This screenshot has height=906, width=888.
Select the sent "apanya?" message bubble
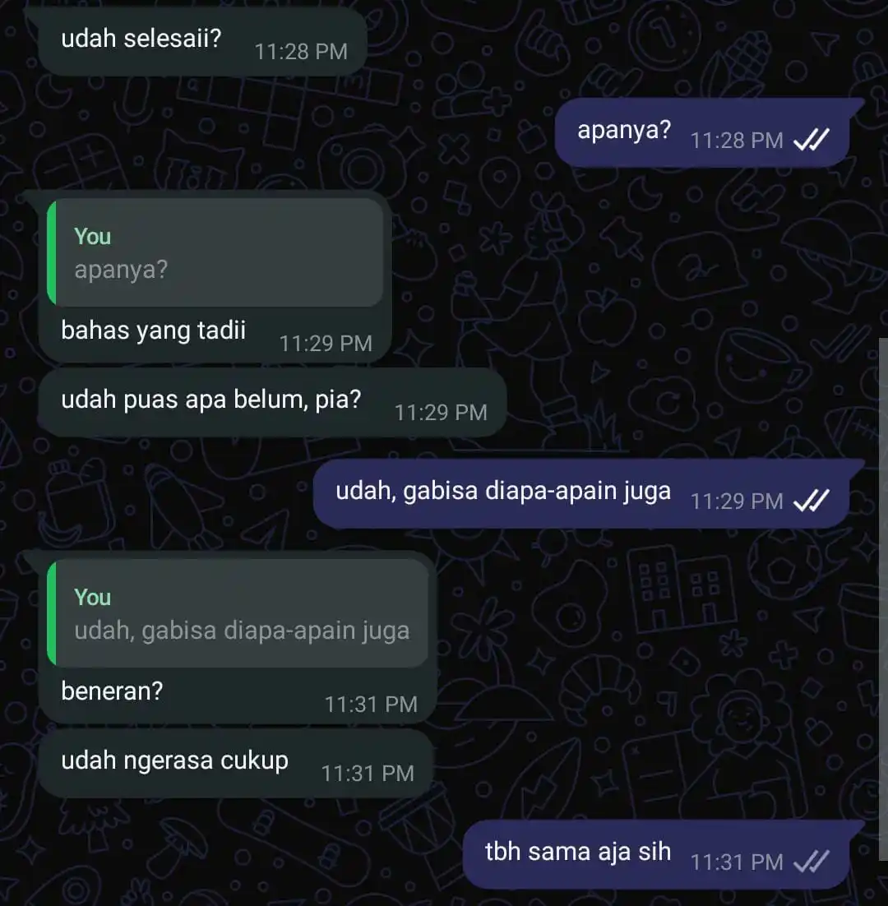(x=702, y=132)
